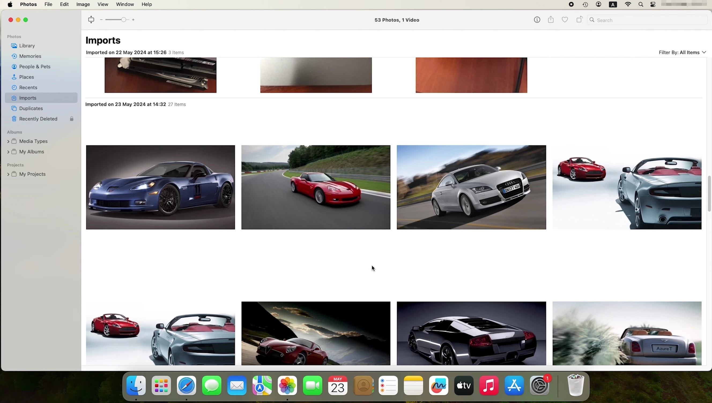Open Reminders from the Dock

coord(388,385)
